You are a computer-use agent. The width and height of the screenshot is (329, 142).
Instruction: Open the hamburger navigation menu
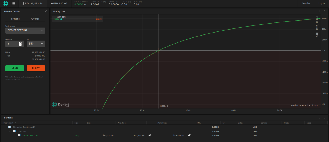(14, 3)
